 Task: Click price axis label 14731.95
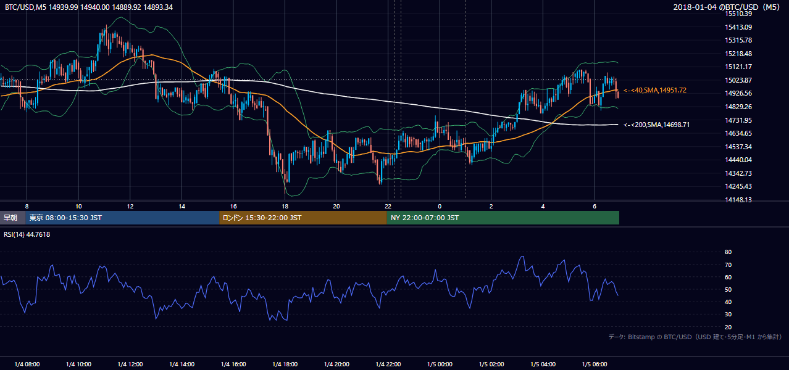(x=738, y=120)
